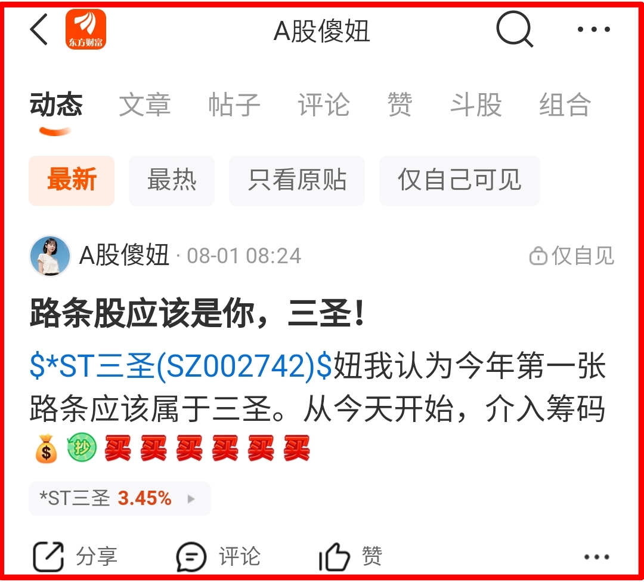This screenshot has height=582, width=644.
Task: Tap the back arrow icon
Action: 39,29
